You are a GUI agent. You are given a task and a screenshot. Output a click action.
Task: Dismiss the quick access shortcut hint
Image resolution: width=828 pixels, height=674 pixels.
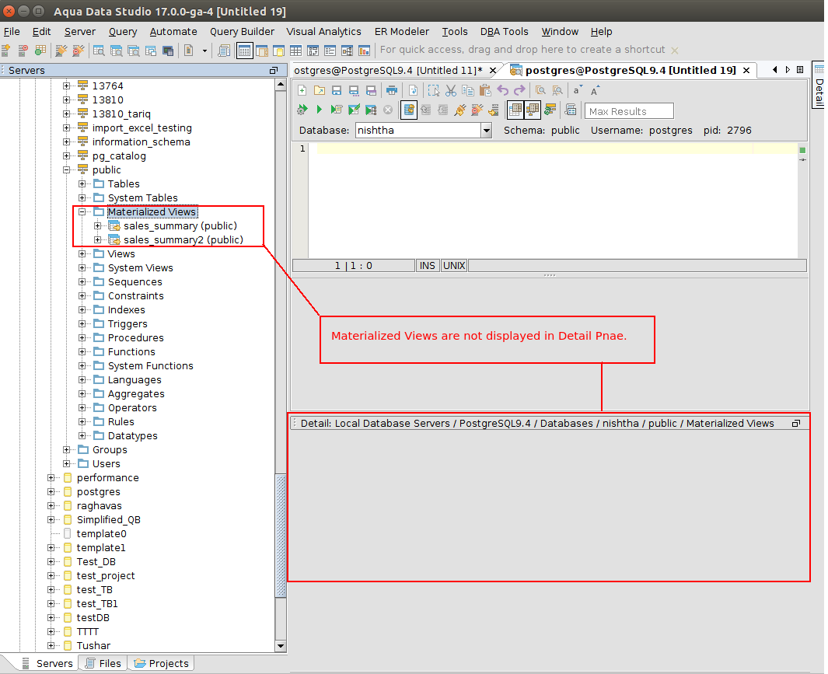[674, 51]
